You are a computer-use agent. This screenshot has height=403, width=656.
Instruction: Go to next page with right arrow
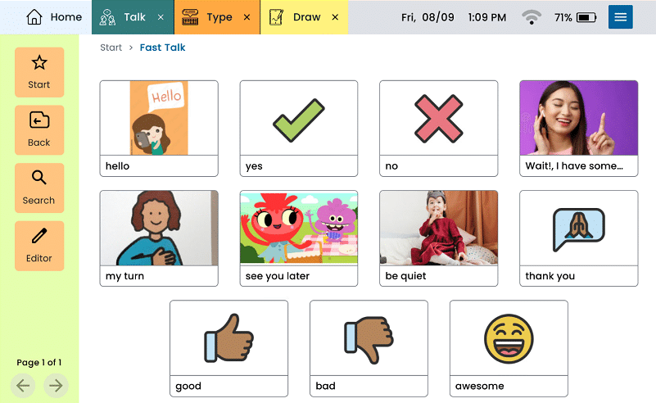coord(56,386)
